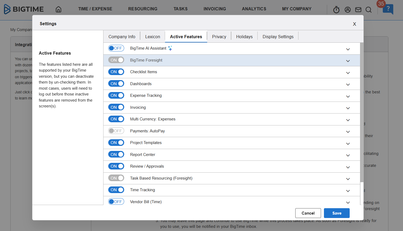Open the ANALYTICS menu

point(254,9)
